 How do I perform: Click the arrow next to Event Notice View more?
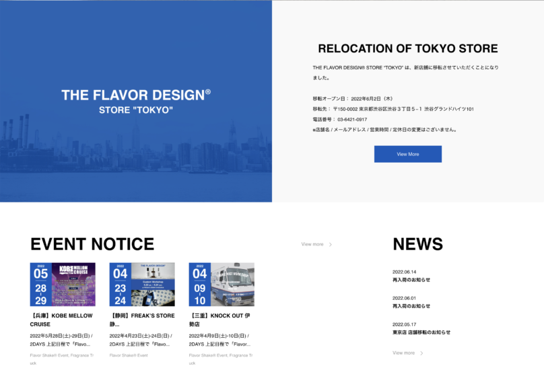coord(331,244)
